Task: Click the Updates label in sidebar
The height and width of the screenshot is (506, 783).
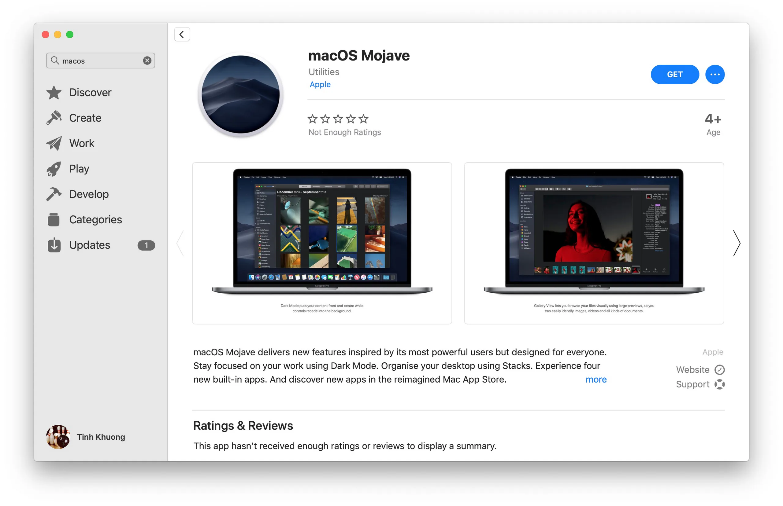Action: coord(89,245)
